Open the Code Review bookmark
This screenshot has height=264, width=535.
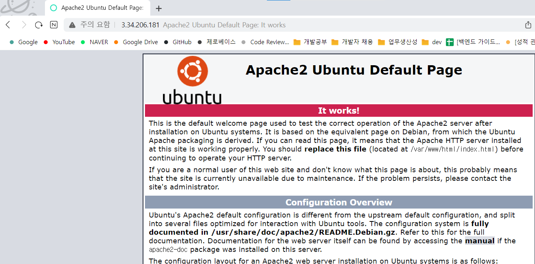tap(265, 42)
